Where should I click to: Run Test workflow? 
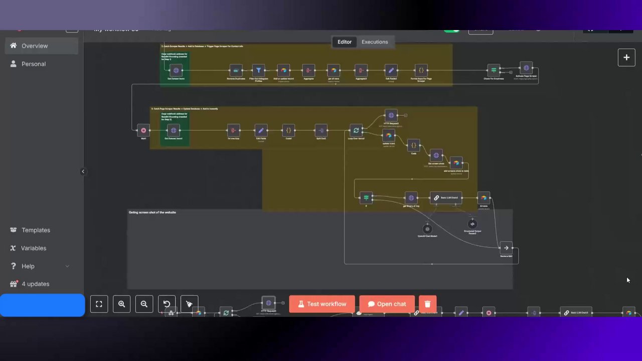[x=322, y=304]
